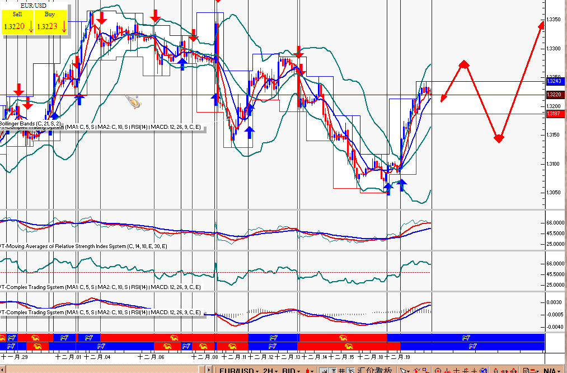Click the 汇价看板 rate board button

click(374, 370)
